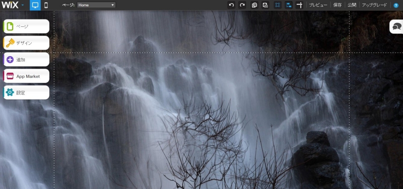
Task: Redo the last action
Action: (242, 5)
